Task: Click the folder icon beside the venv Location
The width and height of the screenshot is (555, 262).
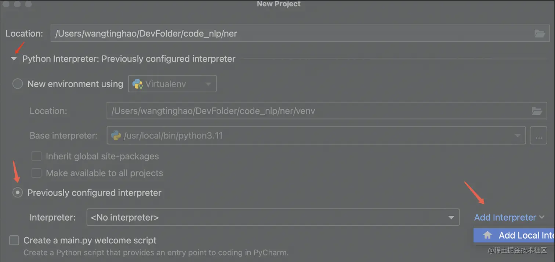Action: (537, 111)
